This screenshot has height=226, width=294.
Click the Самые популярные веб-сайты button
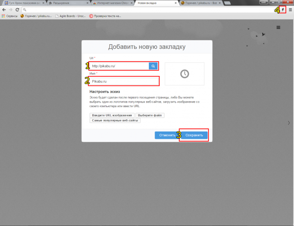click(115, 120)
